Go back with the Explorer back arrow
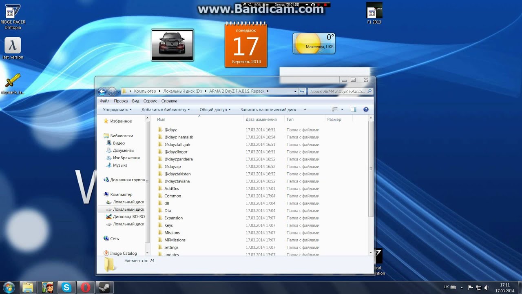 tap(102, 91)
